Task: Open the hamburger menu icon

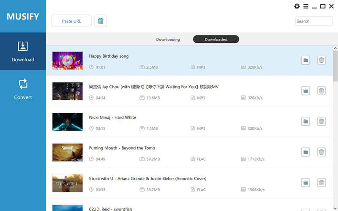Action: point(305,6)
